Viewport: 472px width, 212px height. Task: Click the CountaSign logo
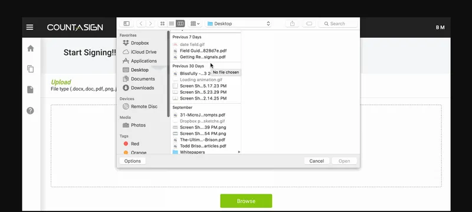tap(75, 27)
